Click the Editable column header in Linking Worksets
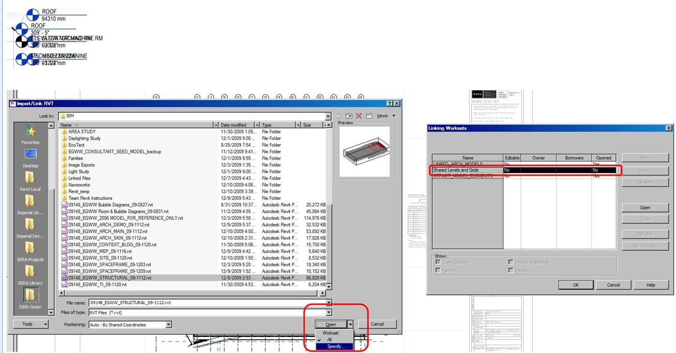Screen dimensions: 676x353 pyautogui.click(x=512, y=157)
